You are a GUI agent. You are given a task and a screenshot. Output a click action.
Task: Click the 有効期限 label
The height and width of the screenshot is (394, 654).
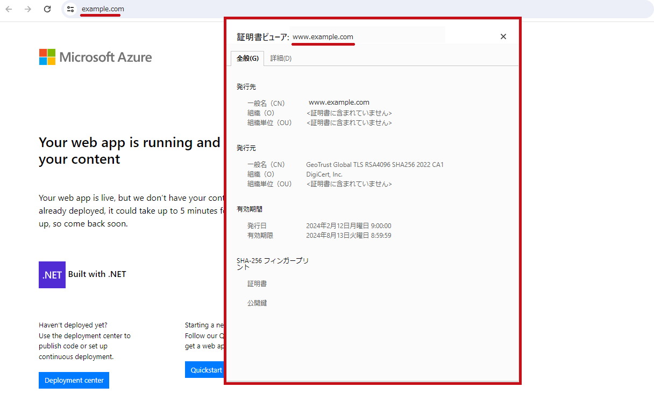pyautogui.click(x=260, y=236)
